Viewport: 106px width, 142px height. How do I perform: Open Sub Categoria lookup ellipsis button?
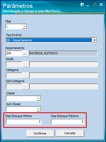click(x=26, y=87)
